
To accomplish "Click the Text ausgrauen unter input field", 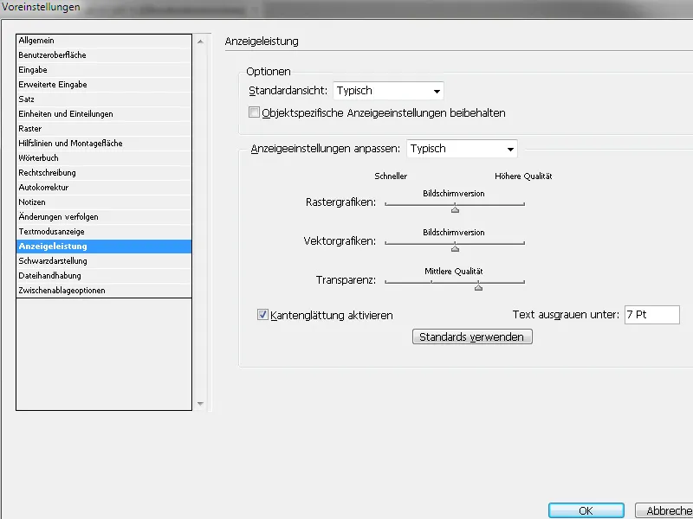I will [651, 315].
